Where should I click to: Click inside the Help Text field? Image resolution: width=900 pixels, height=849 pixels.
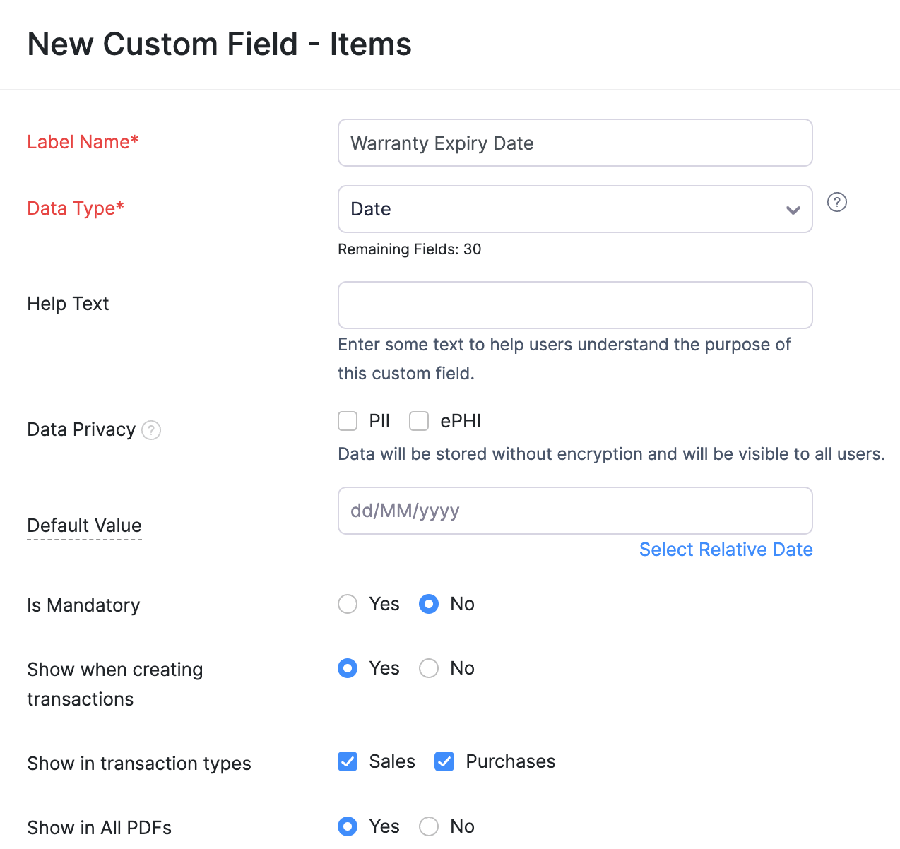pos(575,305)
